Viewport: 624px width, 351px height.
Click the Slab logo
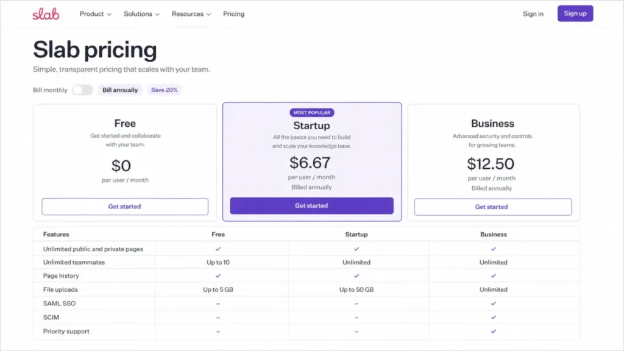[x=46, y=14]
